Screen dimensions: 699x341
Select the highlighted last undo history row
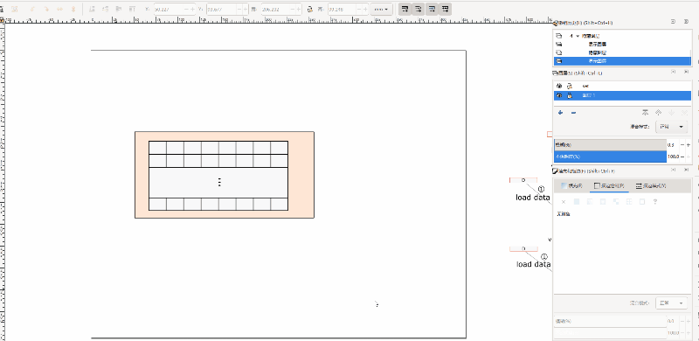[622, 61]
